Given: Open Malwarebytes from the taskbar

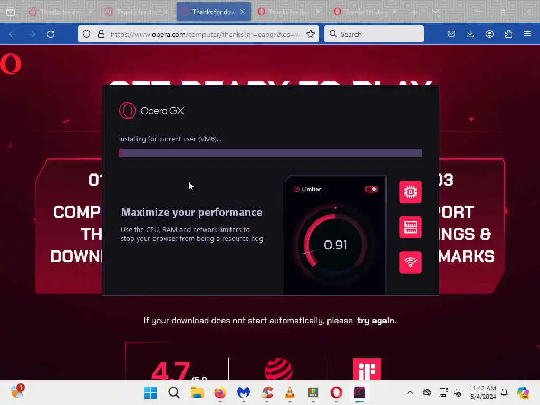Looking at the screenshot, I should pyautogui.click(x=244, y=392).
